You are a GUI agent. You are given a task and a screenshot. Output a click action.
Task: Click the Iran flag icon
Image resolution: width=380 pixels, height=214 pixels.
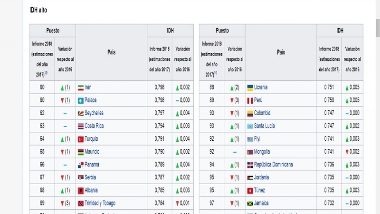pos(80,88)
